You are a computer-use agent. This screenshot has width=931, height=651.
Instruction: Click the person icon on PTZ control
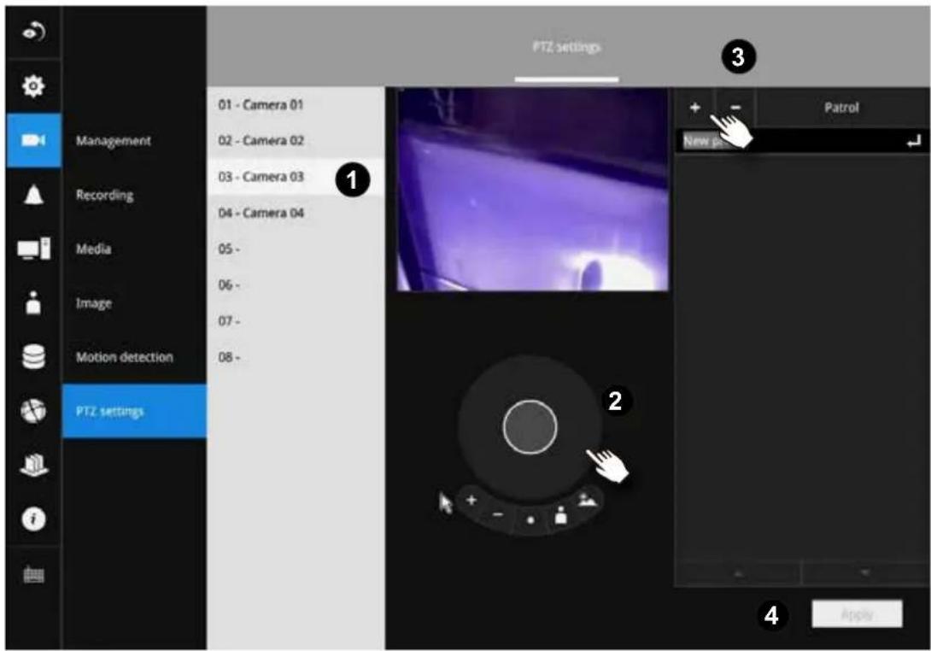pos(560,515)
